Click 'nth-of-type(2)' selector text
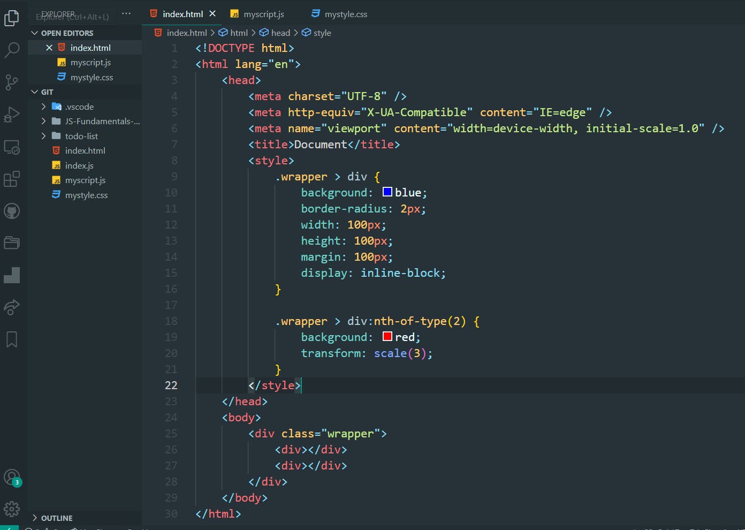This screenshot has height=530, width=745. point(420,321)
